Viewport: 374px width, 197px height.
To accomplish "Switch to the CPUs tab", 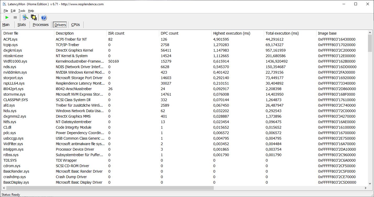I will [x=76, y=25].
